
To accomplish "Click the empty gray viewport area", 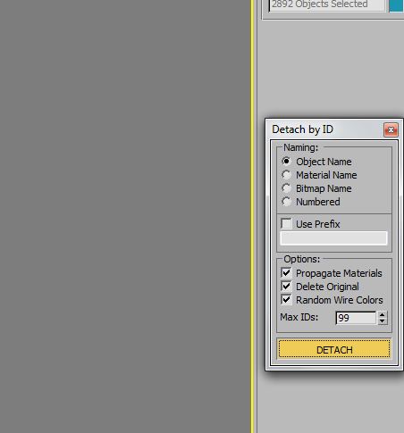I will coord(125,216).
